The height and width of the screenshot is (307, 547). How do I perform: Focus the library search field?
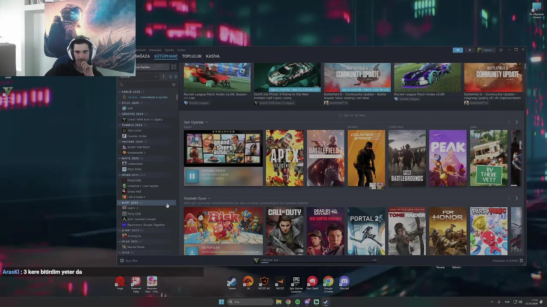(x=145, y=85)
